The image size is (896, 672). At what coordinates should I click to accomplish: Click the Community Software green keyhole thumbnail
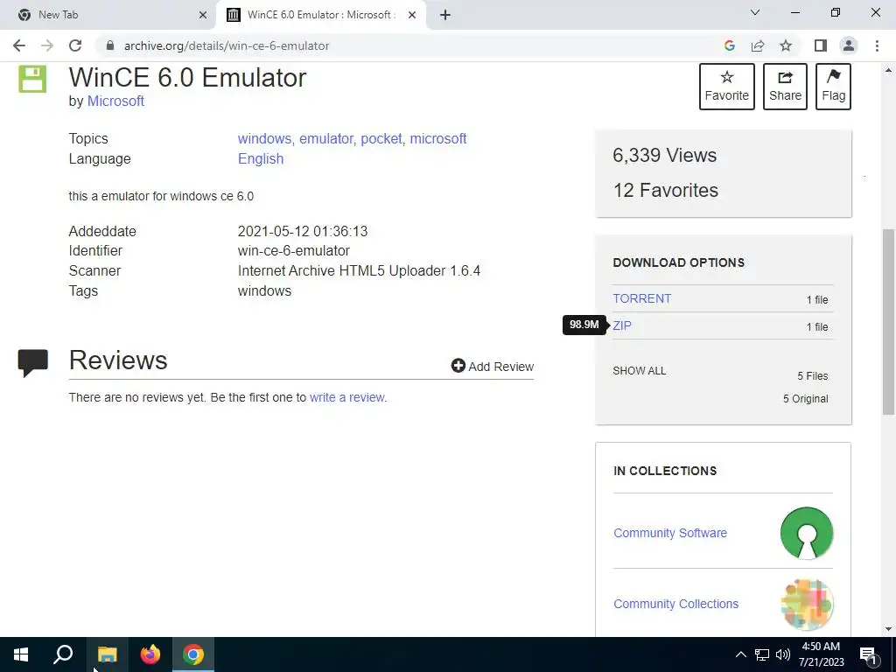point(806,533)
